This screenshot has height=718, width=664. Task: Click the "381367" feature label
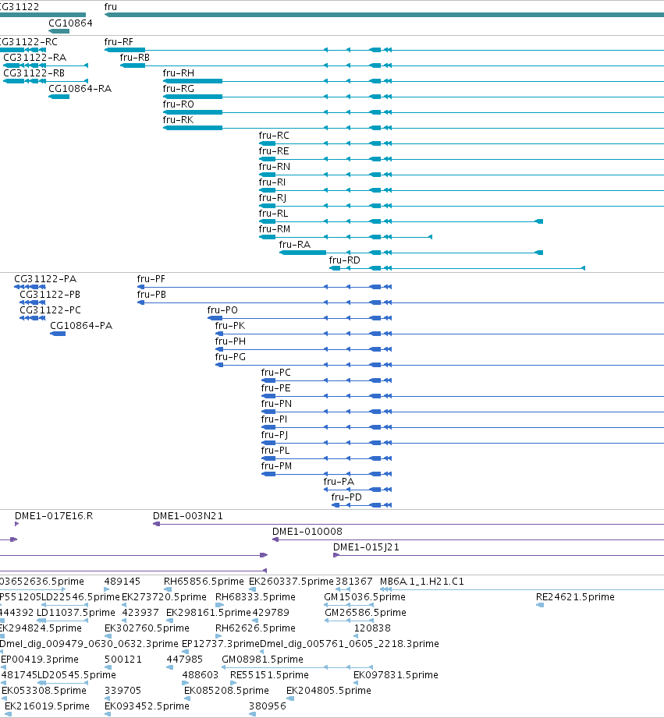click(x=354, y=581)
